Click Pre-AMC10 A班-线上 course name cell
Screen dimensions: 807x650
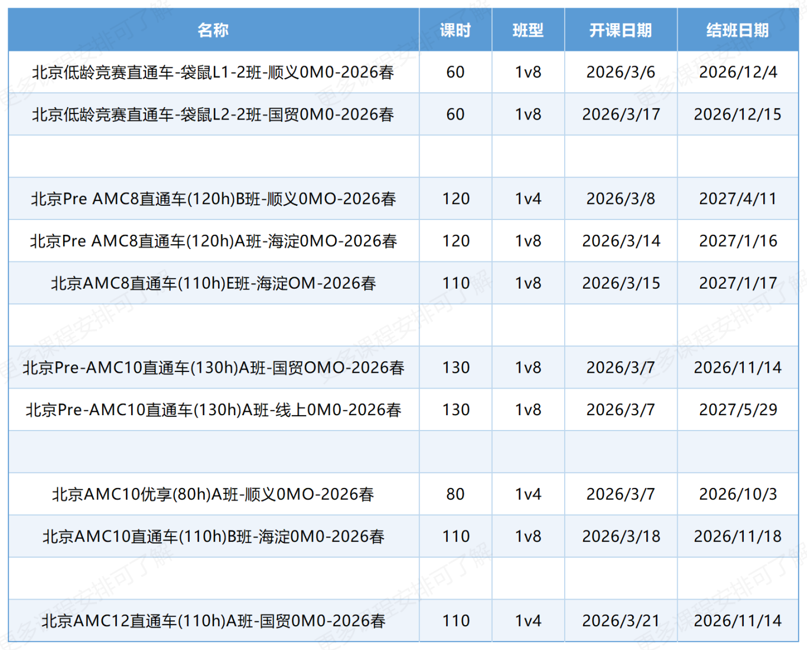click(213, 409)
